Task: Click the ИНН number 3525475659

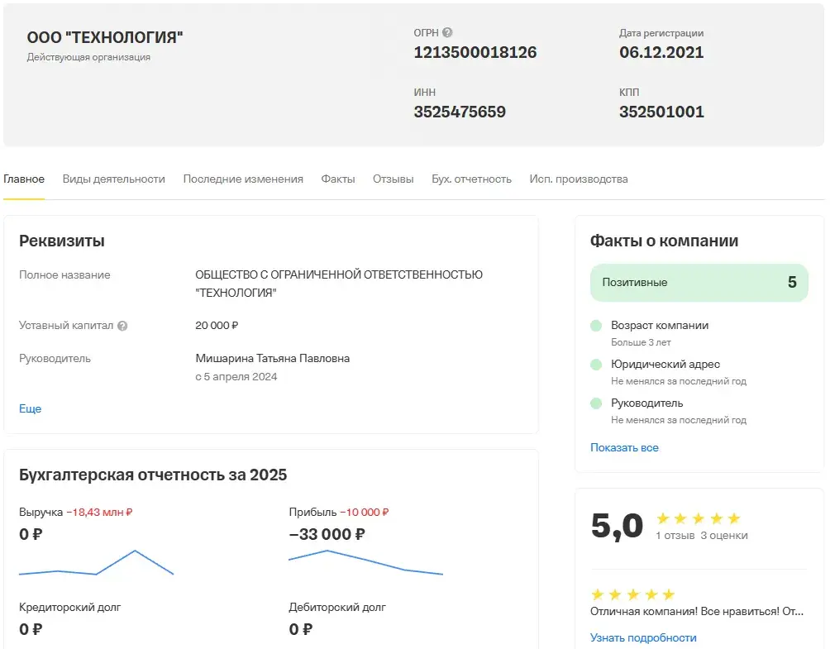Action: (x=460, y=112)
